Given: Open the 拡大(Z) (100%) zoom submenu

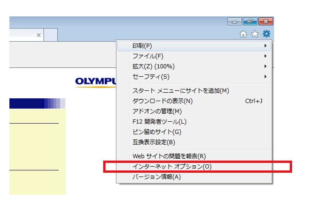Looking at the screenshot, I should [194, 66].
